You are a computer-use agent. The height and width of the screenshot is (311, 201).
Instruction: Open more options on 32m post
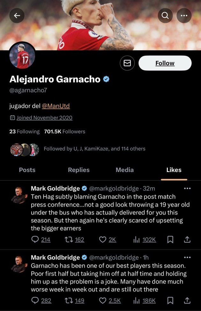187,188
